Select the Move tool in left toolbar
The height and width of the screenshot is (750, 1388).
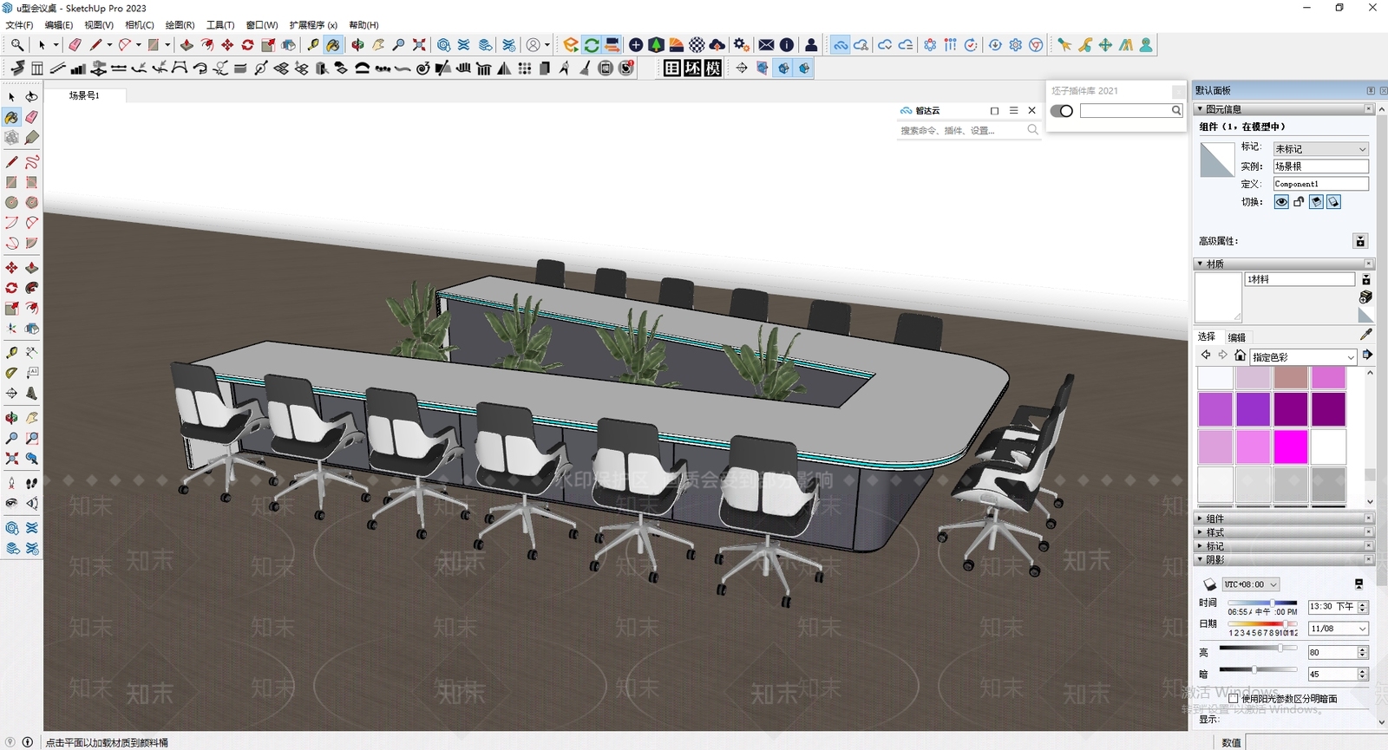tap(11, 268)
